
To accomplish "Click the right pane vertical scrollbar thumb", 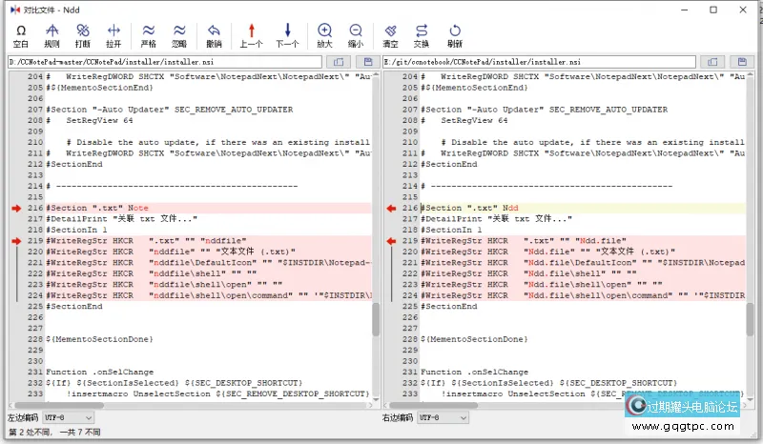I will (x=750, y=319).
